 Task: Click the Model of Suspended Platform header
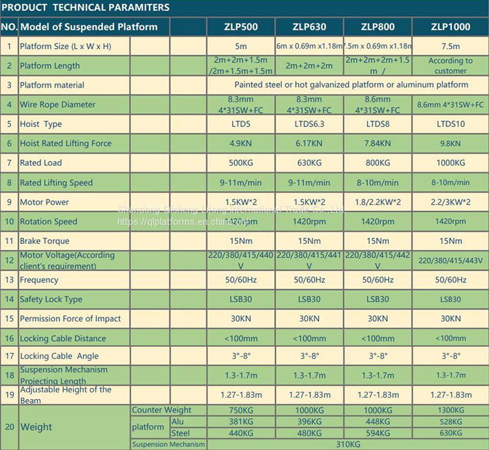[x=89, y=27]
